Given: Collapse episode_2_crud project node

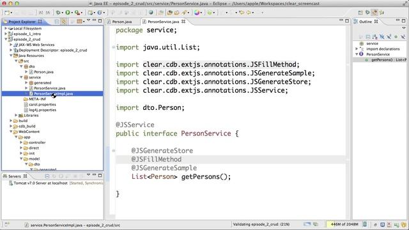Looking at the screenshot, I should (6, 39).
